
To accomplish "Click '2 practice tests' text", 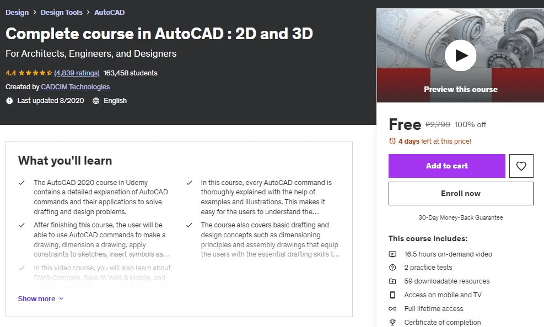I will point(428,268).
